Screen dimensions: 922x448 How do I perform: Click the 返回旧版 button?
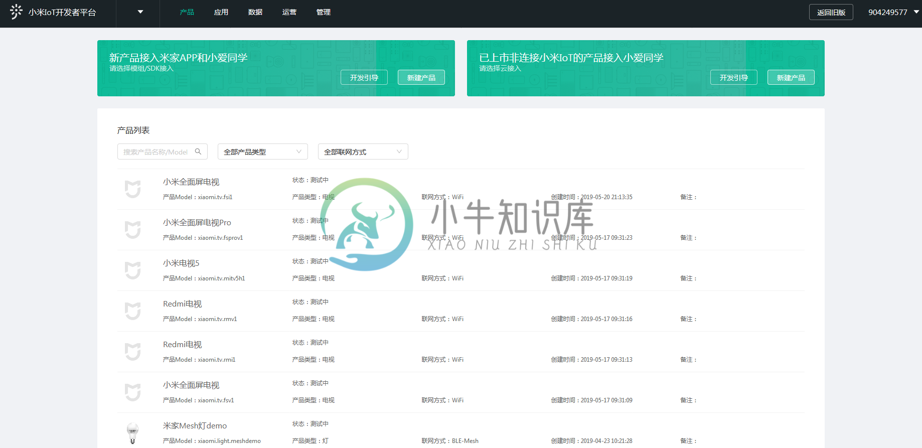tap(831, 12)
